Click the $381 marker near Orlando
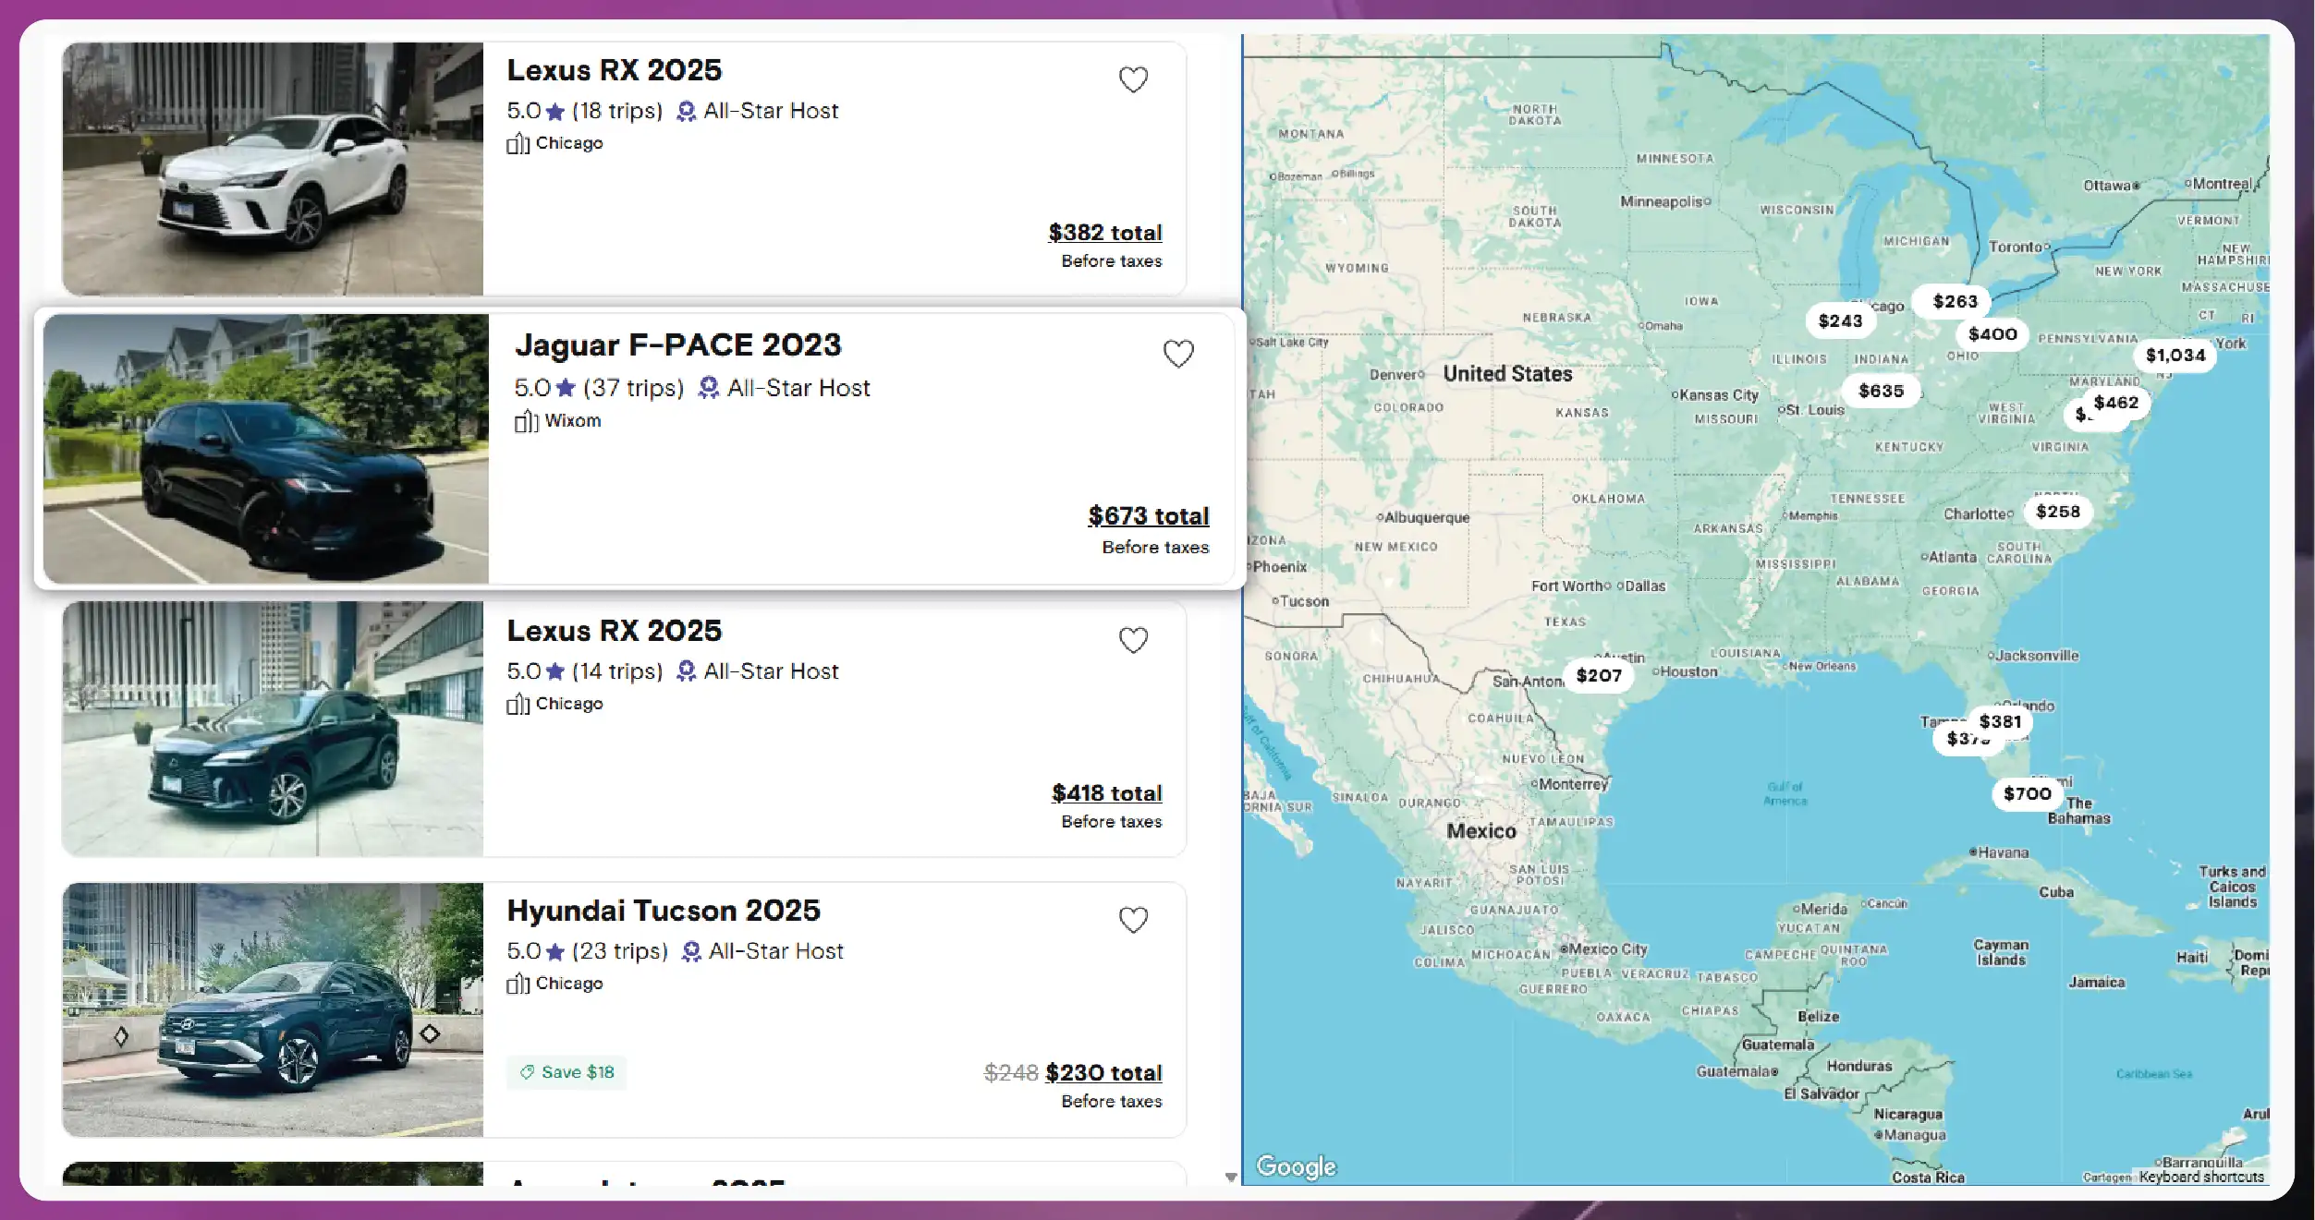The height and width of the screenshot is (1220, 2315). click(2001, 720)
